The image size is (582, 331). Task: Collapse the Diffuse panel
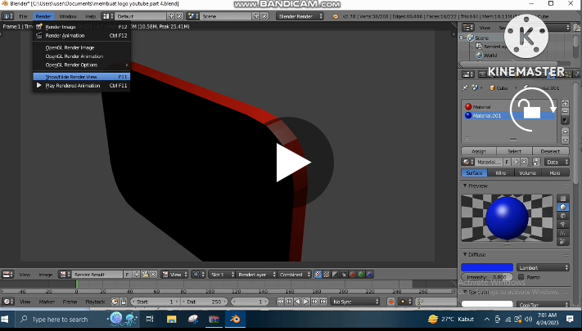tap(465, 255)
